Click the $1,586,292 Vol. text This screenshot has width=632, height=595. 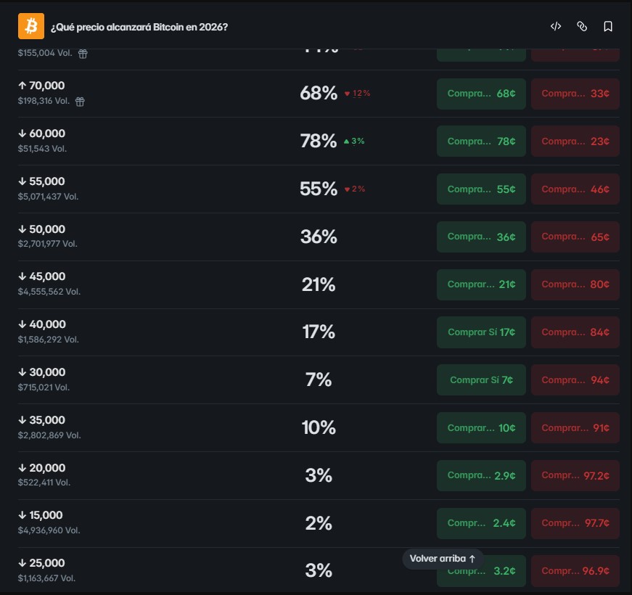coord(49,340)
